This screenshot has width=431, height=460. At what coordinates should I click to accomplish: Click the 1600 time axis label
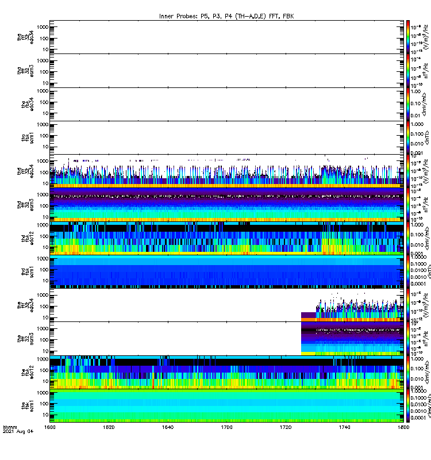(x=49, y=427)
